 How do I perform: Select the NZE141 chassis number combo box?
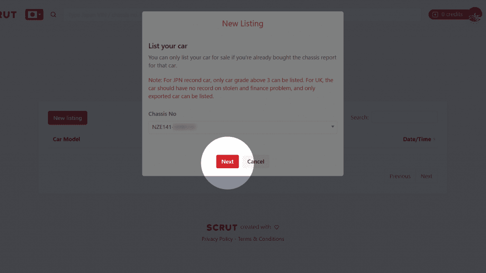243,127
